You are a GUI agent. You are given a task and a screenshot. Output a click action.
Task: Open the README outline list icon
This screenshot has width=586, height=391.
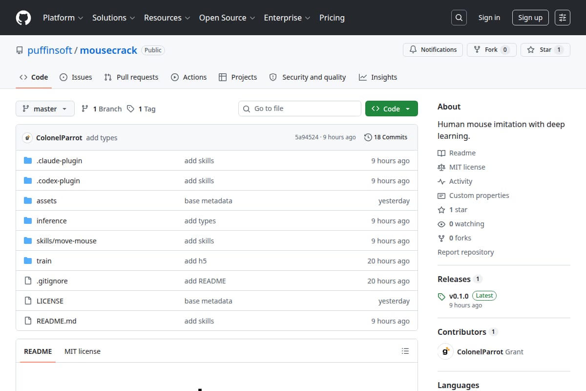tap(405, 351)
